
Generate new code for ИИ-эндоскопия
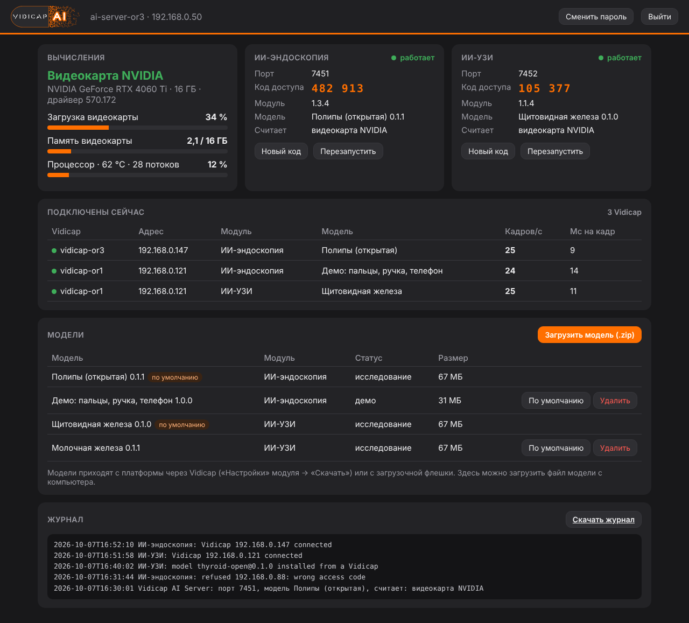point(281,151)
